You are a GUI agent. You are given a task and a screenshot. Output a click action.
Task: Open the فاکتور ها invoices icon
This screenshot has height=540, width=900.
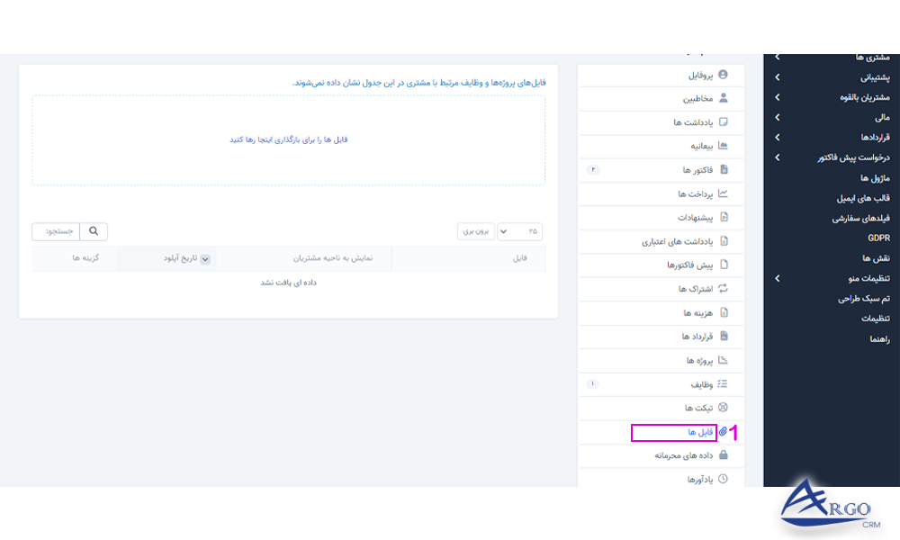(724, 169)
